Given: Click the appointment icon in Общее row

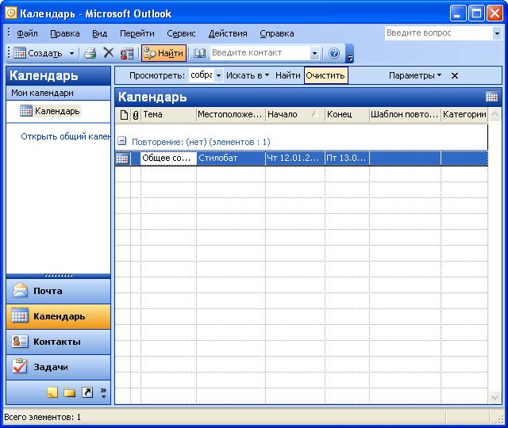Looking at the screenshot, I should [122, 159].
